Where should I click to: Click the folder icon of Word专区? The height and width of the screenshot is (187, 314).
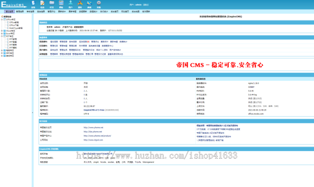(5, 31)
